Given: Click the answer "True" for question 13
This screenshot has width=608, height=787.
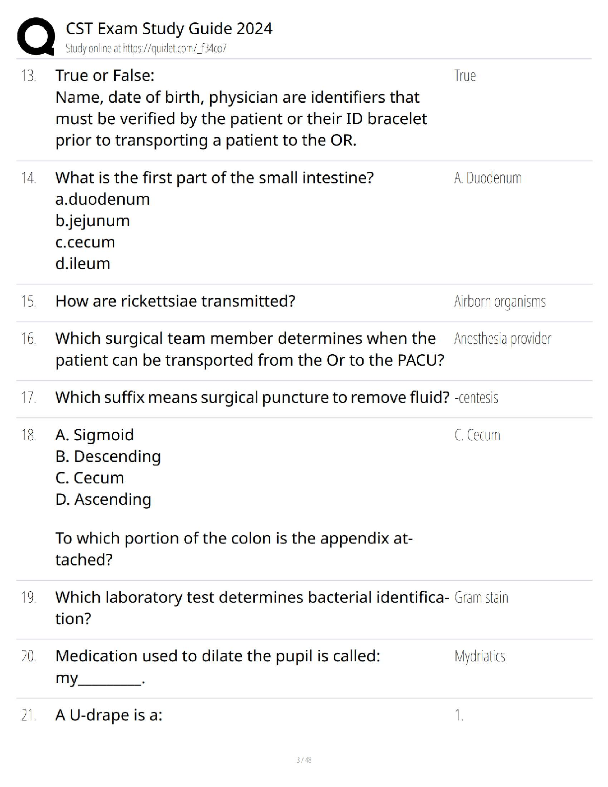Looking at the screenshot, I should 465,76.
